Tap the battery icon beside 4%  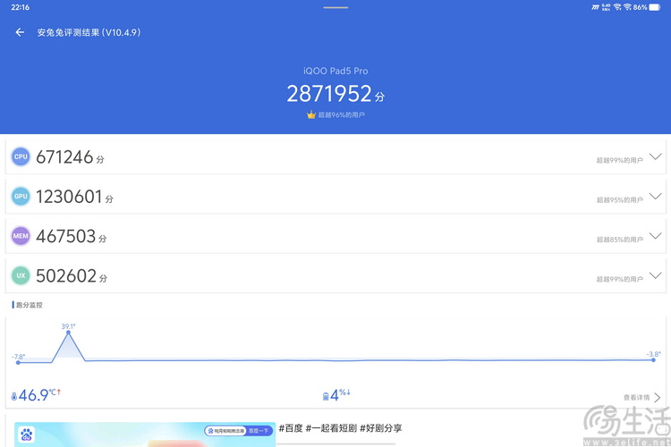point(326,397)
